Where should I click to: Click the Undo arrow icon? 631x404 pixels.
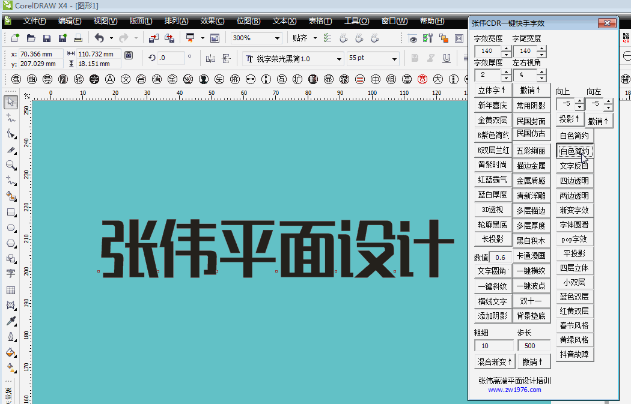tap(99, 38)
